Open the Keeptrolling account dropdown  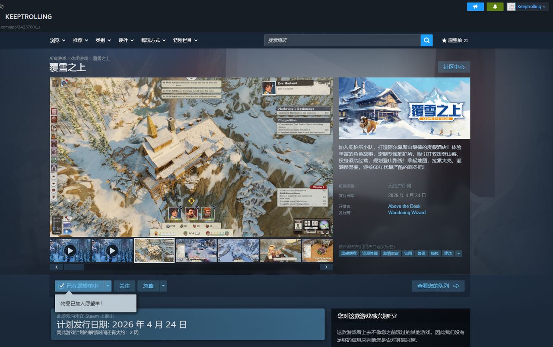[x=531, y=7]
